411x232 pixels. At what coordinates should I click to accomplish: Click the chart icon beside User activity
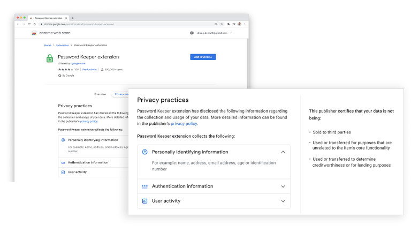[x=144, y=201]
